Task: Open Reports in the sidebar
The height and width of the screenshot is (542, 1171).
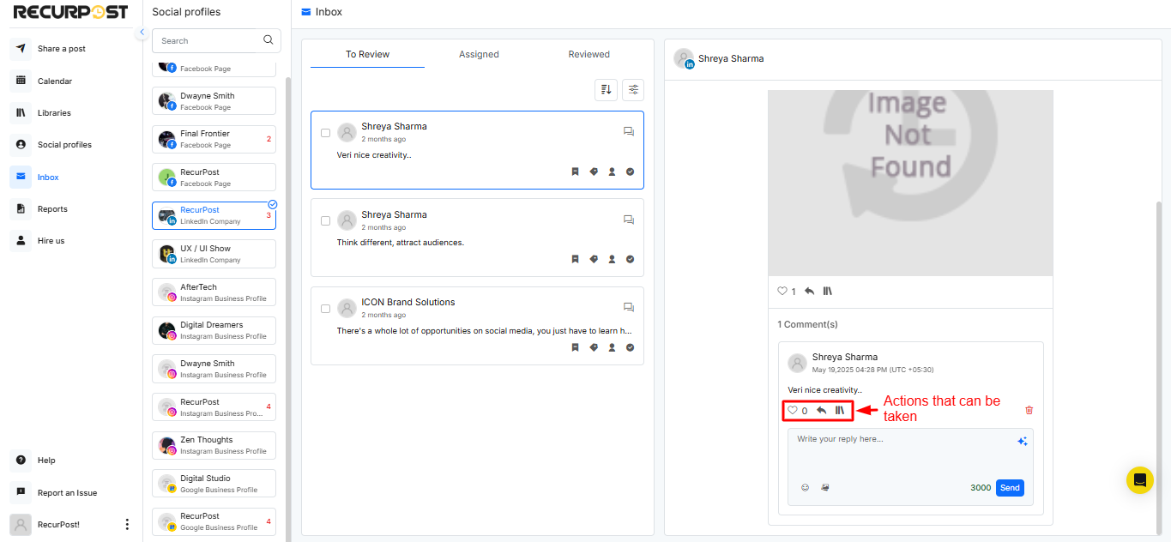Action: pos(52,209)
